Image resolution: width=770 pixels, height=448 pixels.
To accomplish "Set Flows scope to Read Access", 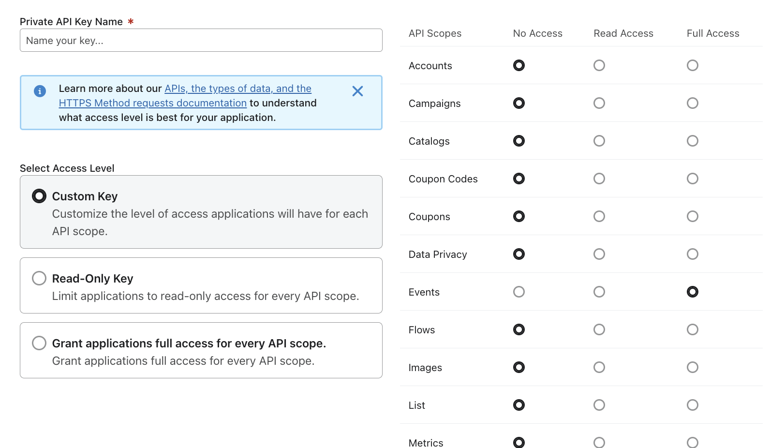I will tap(599, 329).
